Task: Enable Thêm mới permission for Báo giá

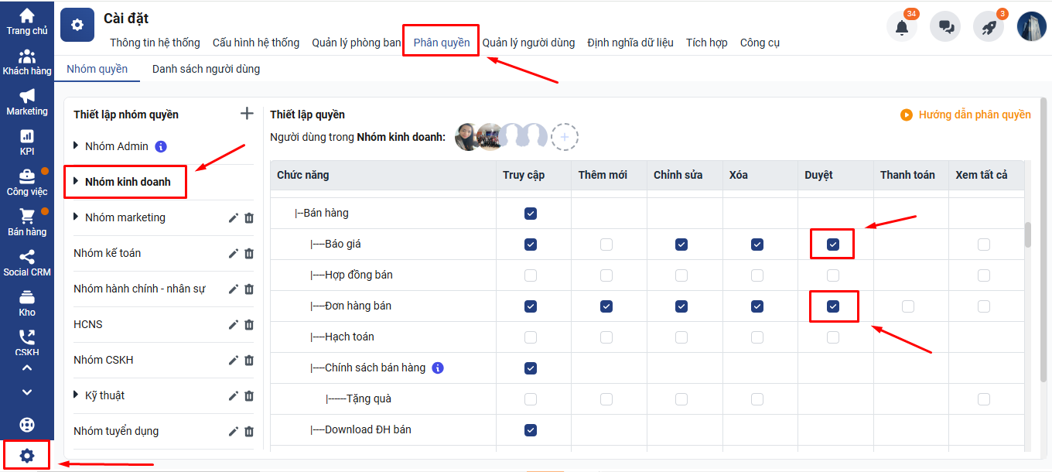Action: [606, 245]
